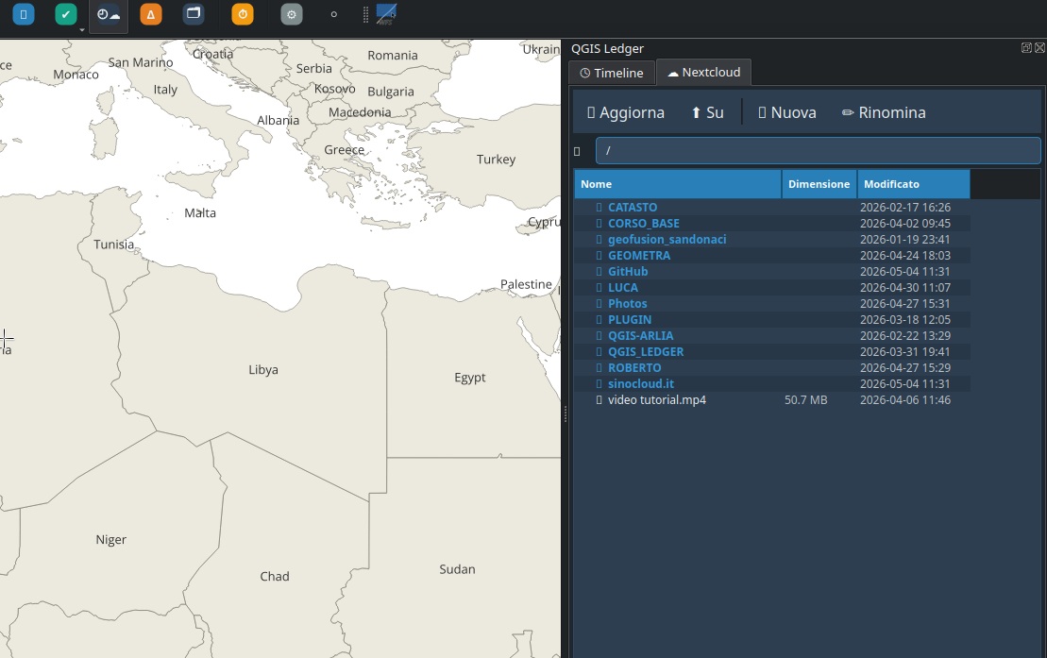Click folder icon next to ROBERTO
Viewport: 1047px width, 658px height.
[599, 367]
